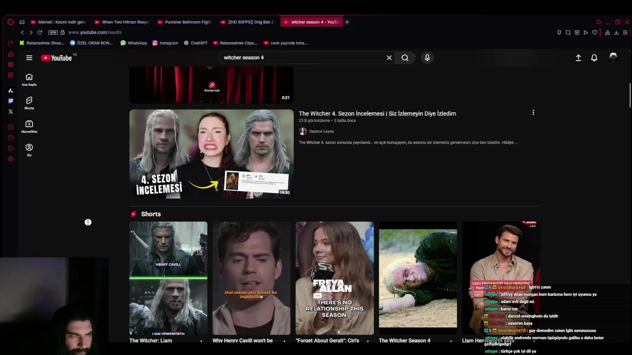This screenshot has height=355, width=632.
Task: Switch to the When Two Hitman Respe tab
Action: point(121,22)
